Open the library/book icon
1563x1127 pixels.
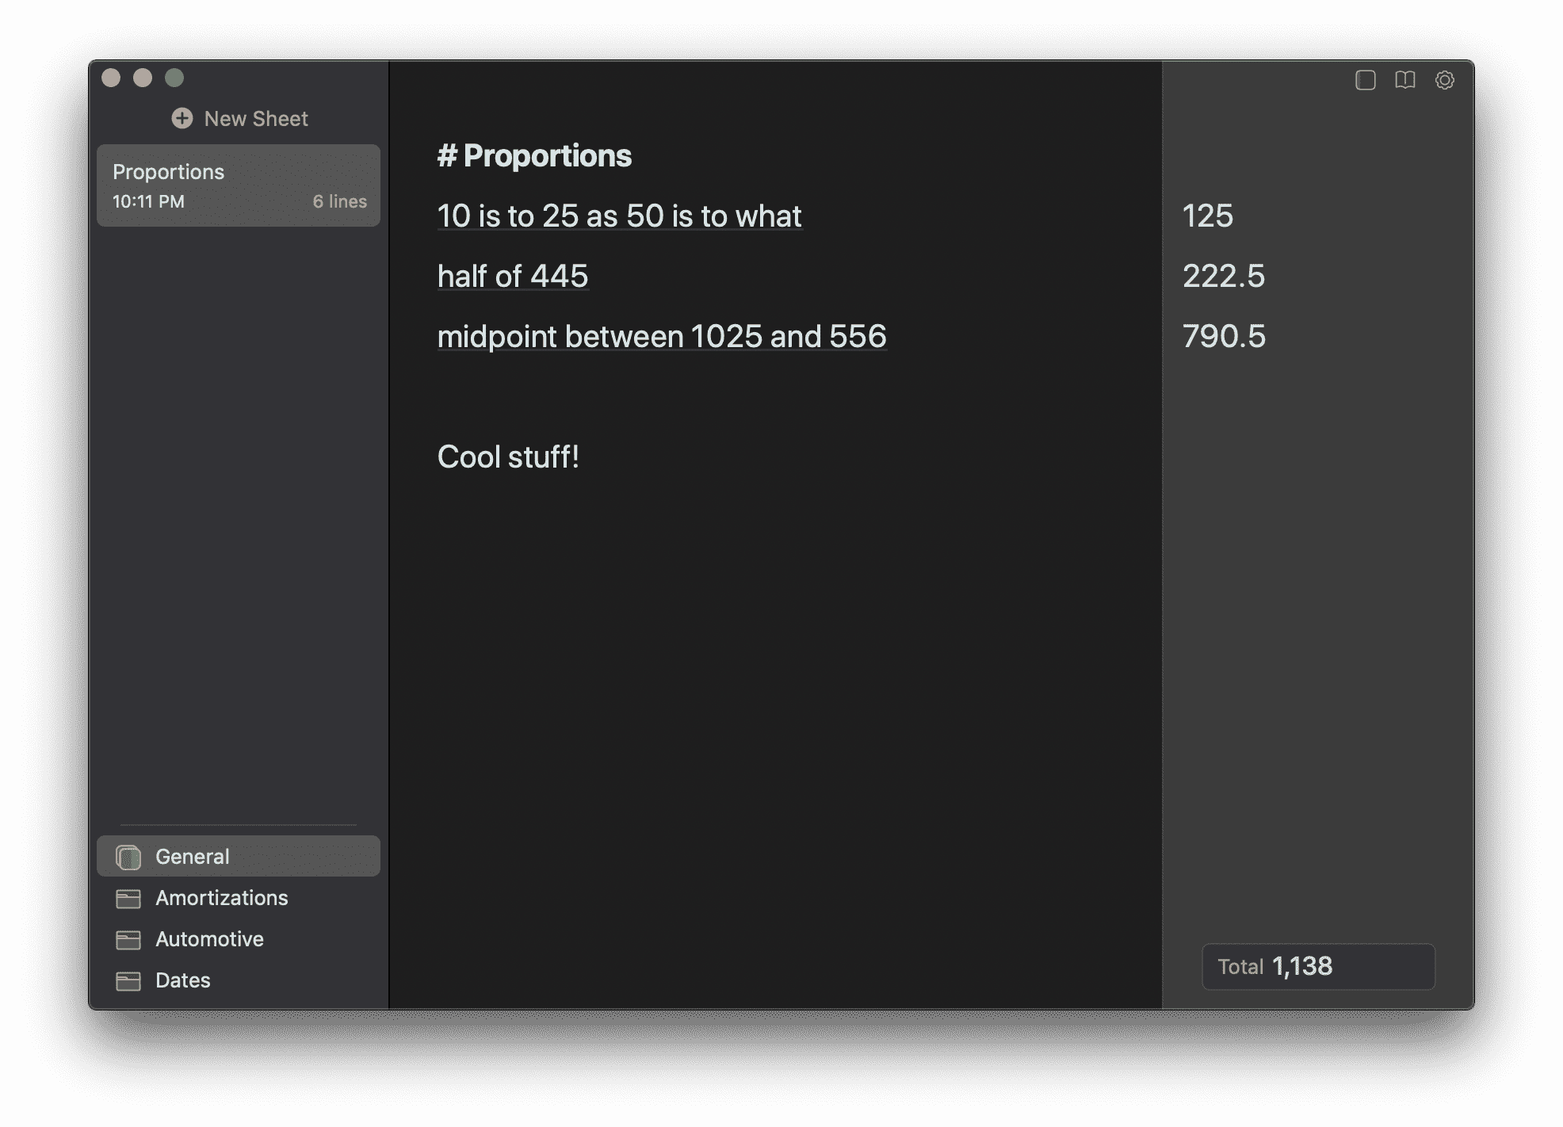click(x=1405, y=78)
